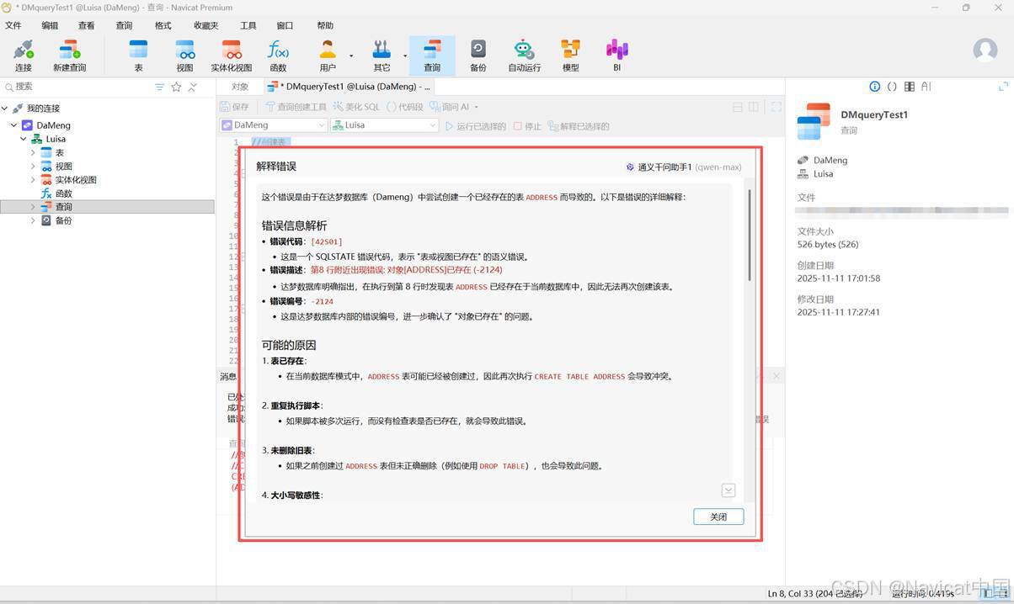Select the 函数 f(x) toolbar icon
Screen dimensions: 1014x604
point(278,56)
